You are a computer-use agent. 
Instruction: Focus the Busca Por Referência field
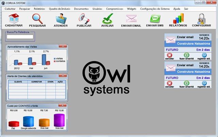[x=20, y=37]
